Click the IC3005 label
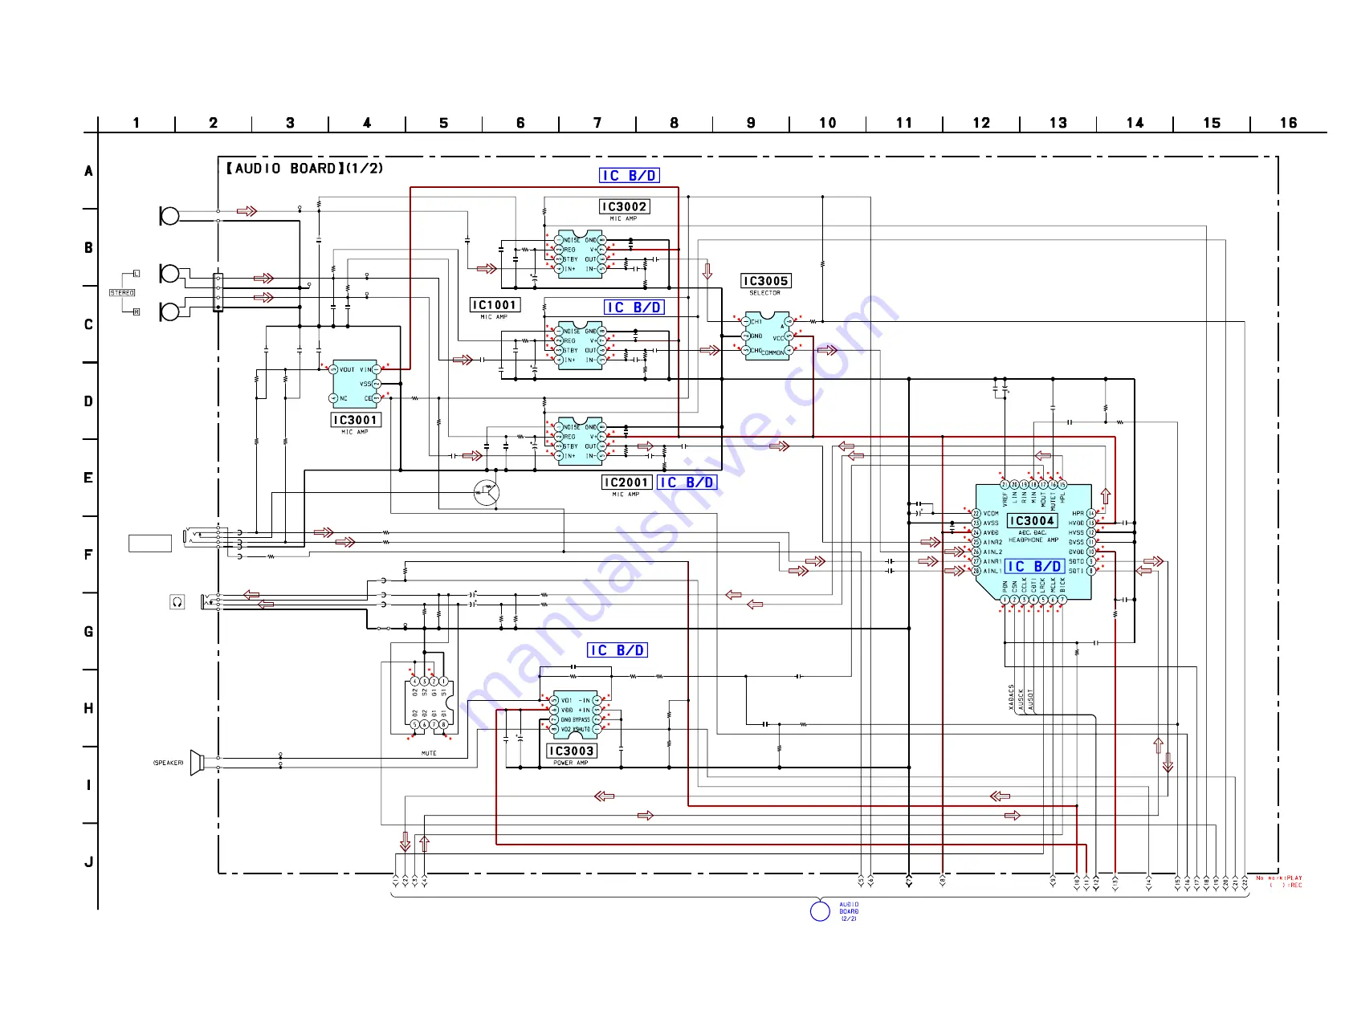Screen dimensions: 1349x1014 pos(766,281)
